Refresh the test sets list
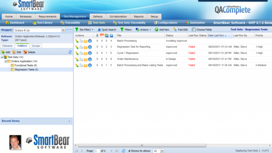The width and height of the screenshot is (272, 153). click(x=123, y=151)
